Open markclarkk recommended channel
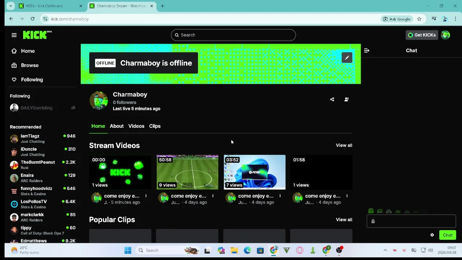Screen dimensions: 462x260 (43, 217)
